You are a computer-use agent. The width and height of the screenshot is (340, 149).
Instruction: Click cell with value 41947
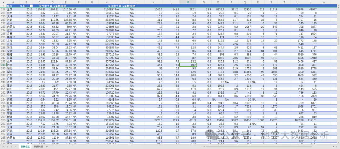pos(310,9)
